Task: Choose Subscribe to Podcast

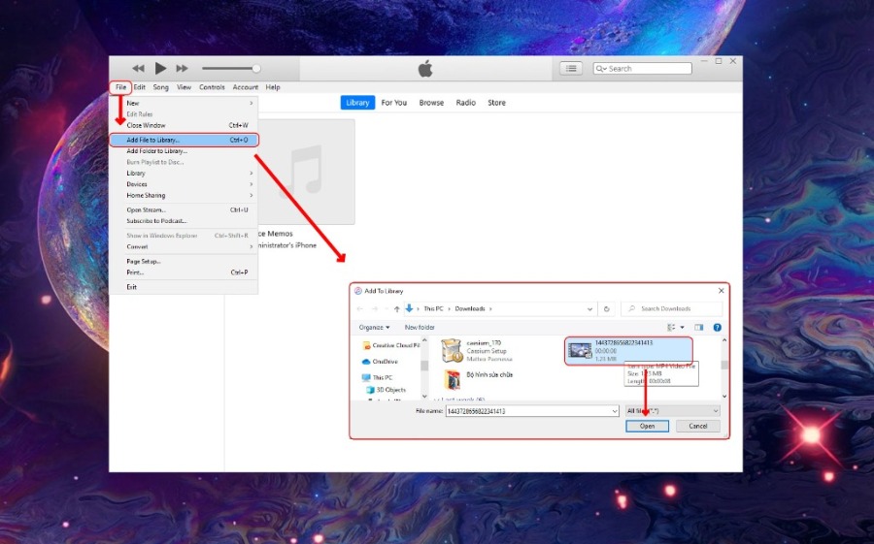Action: (x=184, y=221)
